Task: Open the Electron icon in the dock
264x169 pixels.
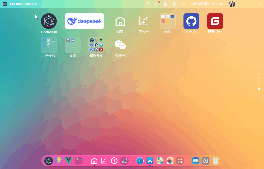Action: click(x=49, y=161)
